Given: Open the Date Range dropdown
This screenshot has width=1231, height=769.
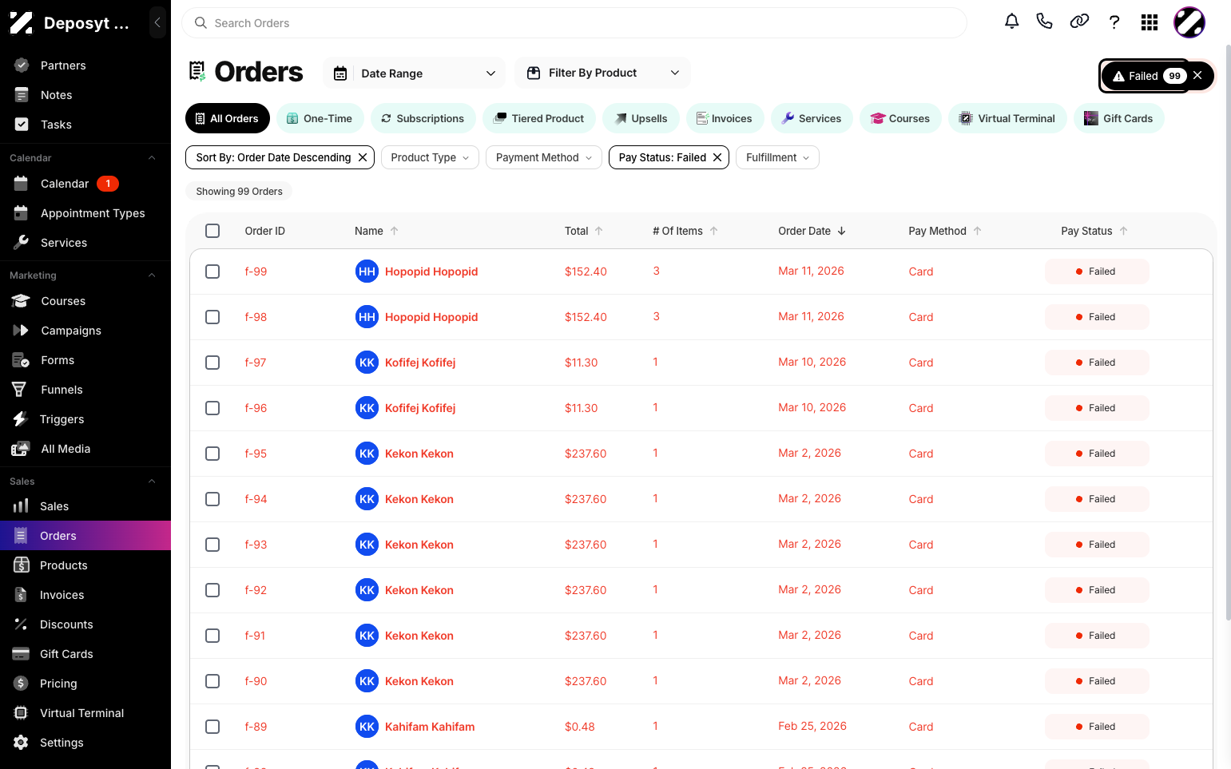Looking at the screenshot, I should click(414, 73).
